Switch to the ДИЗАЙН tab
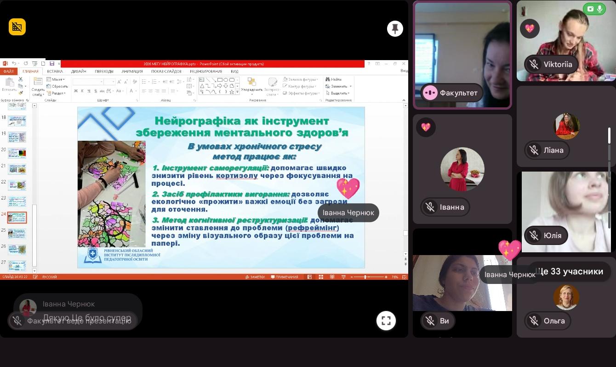Image resolution: width=616 pixels, height=367 pixels. point(79,72)
